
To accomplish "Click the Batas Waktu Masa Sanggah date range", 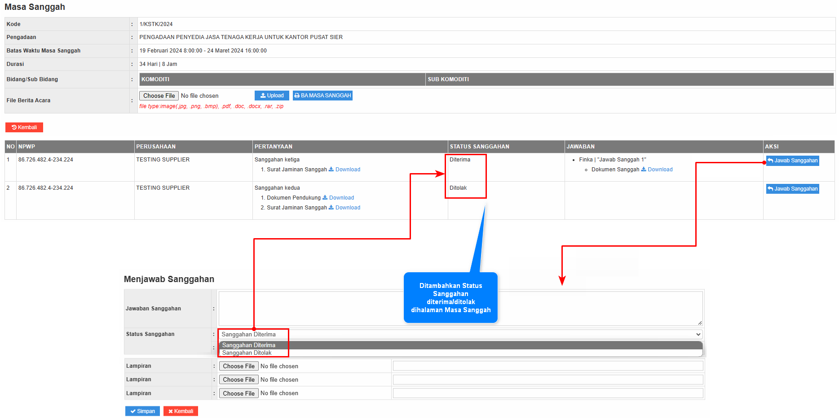I will [203, 51].
